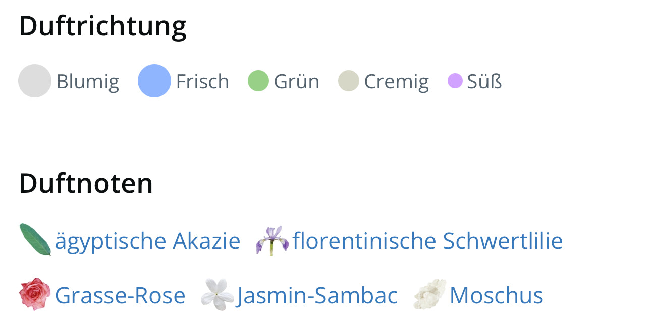Open the ägyptische Akazie note link

tap(147, 241)
